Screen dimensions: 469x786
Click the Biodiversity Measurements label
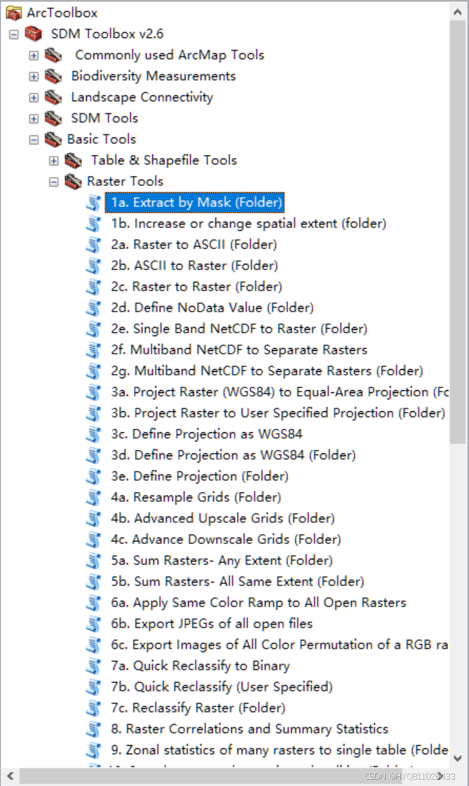click(x=154, y=76)
